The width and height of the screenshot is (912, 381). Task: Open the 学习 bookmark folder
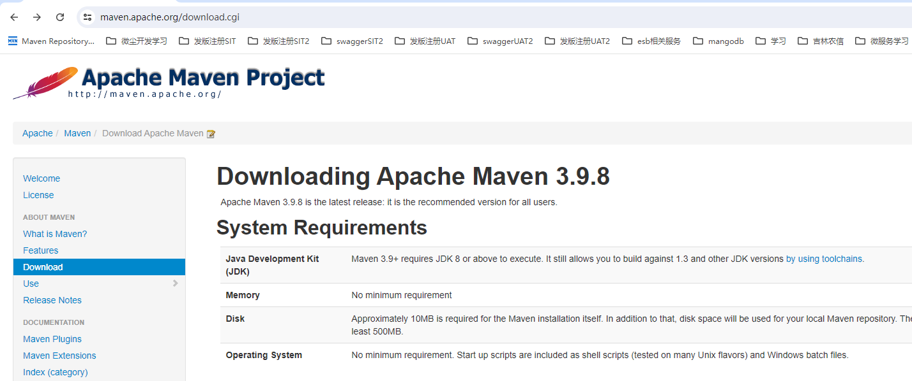pos(771,41)
